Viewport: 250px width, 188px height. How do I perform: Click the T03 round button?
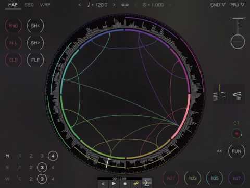[x=193, y=178]
